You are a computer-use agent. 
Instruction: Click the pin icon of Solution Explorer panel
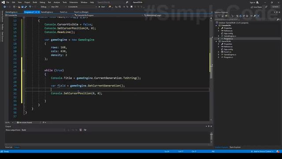(277, 12)
